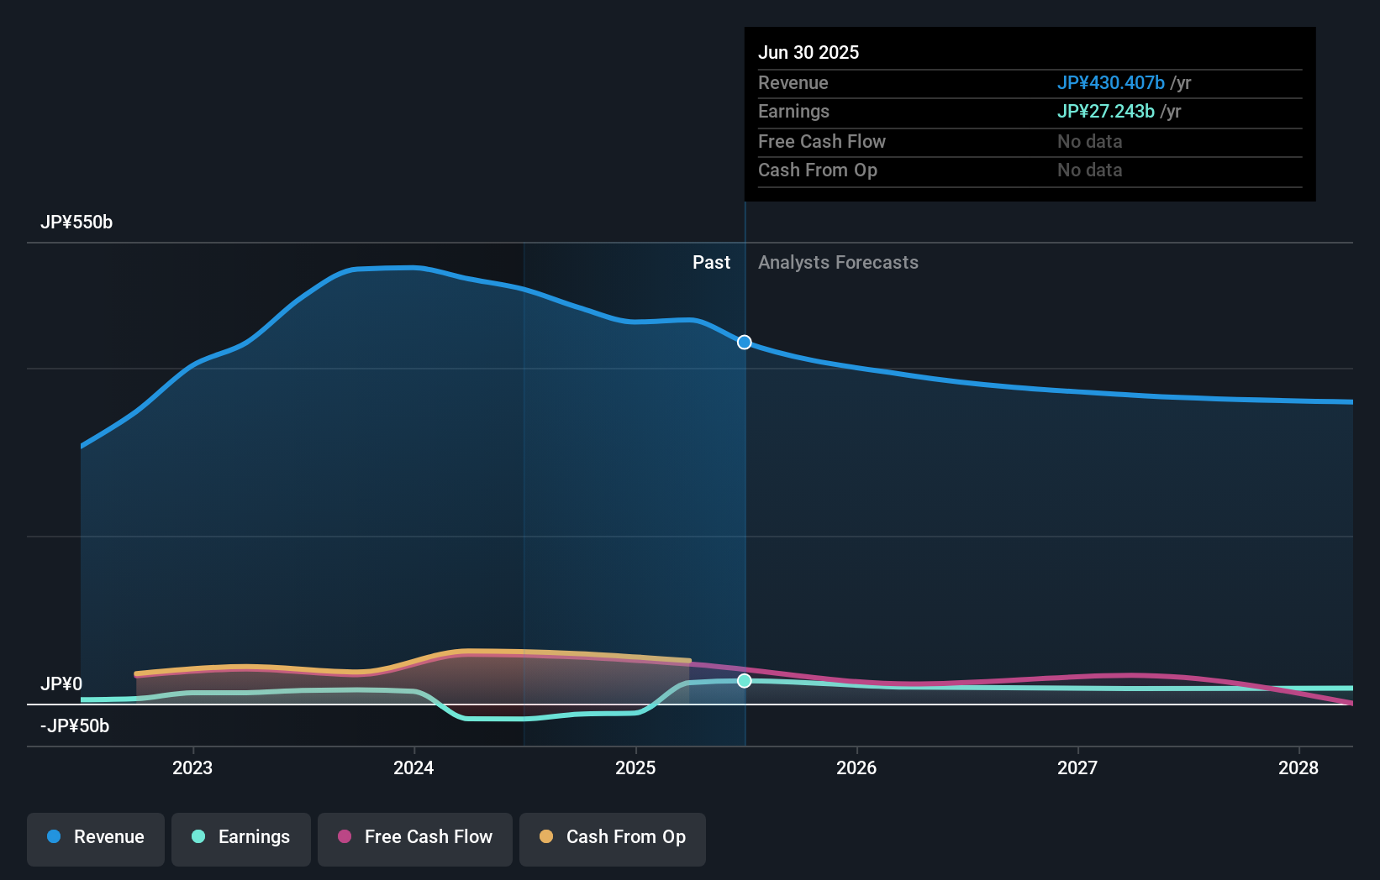
Task: Click the green JP¥27.243b earnings value
Action: tap(1106, 111)
